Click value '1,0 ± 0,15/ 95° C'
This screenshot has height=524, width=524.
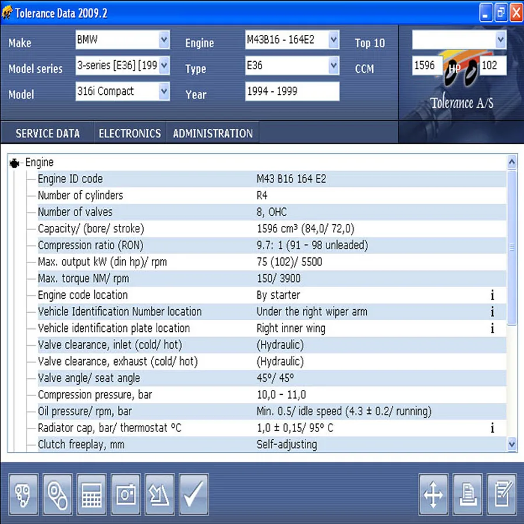(x=295, y=428)
